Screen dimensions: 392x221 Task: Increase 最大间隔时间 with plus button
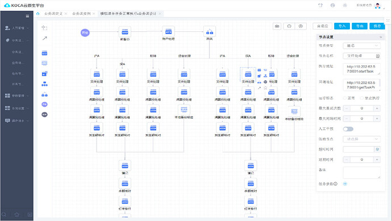pyautogui.click(x=377, y=119)
